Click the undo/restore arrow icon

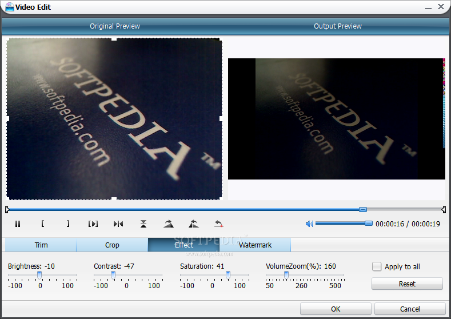point(218,224)
